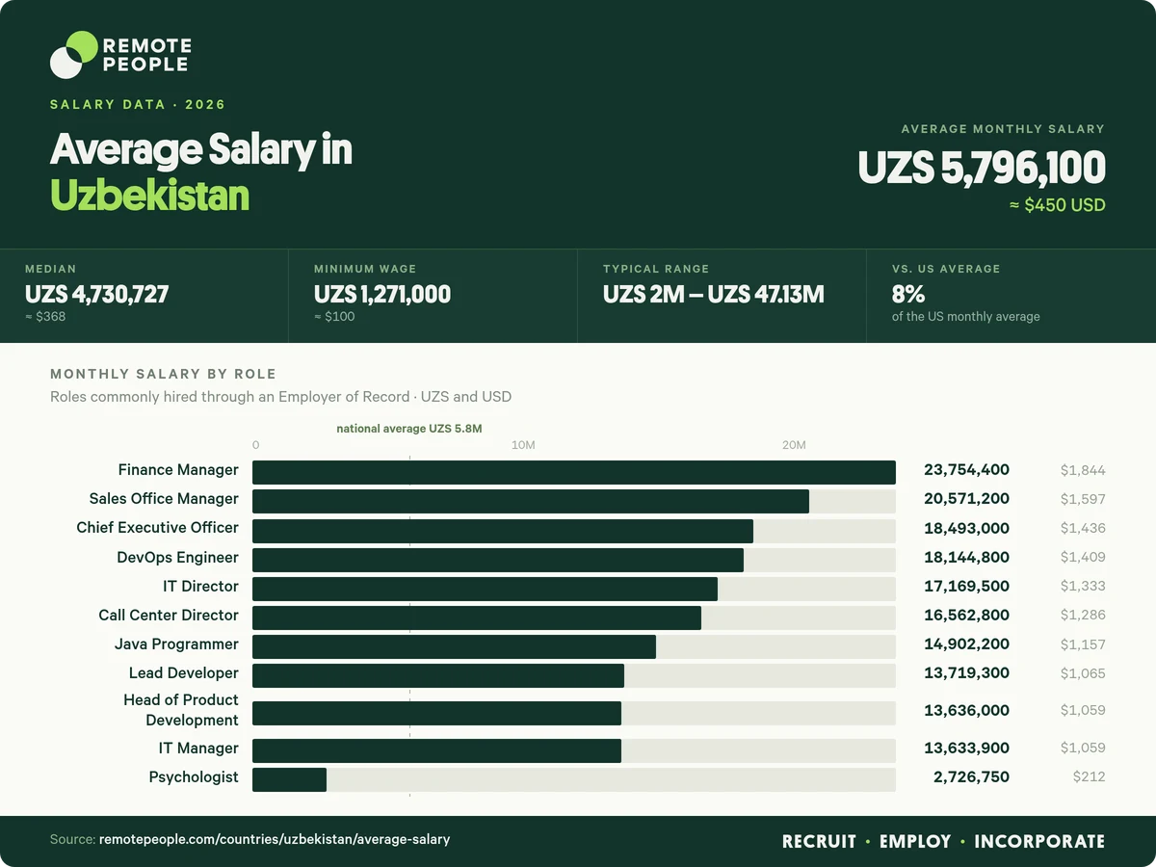Click the median value 'UZS 4,730,727'
The height and width of the screenshot is (867, 1156).
(96, 295)
